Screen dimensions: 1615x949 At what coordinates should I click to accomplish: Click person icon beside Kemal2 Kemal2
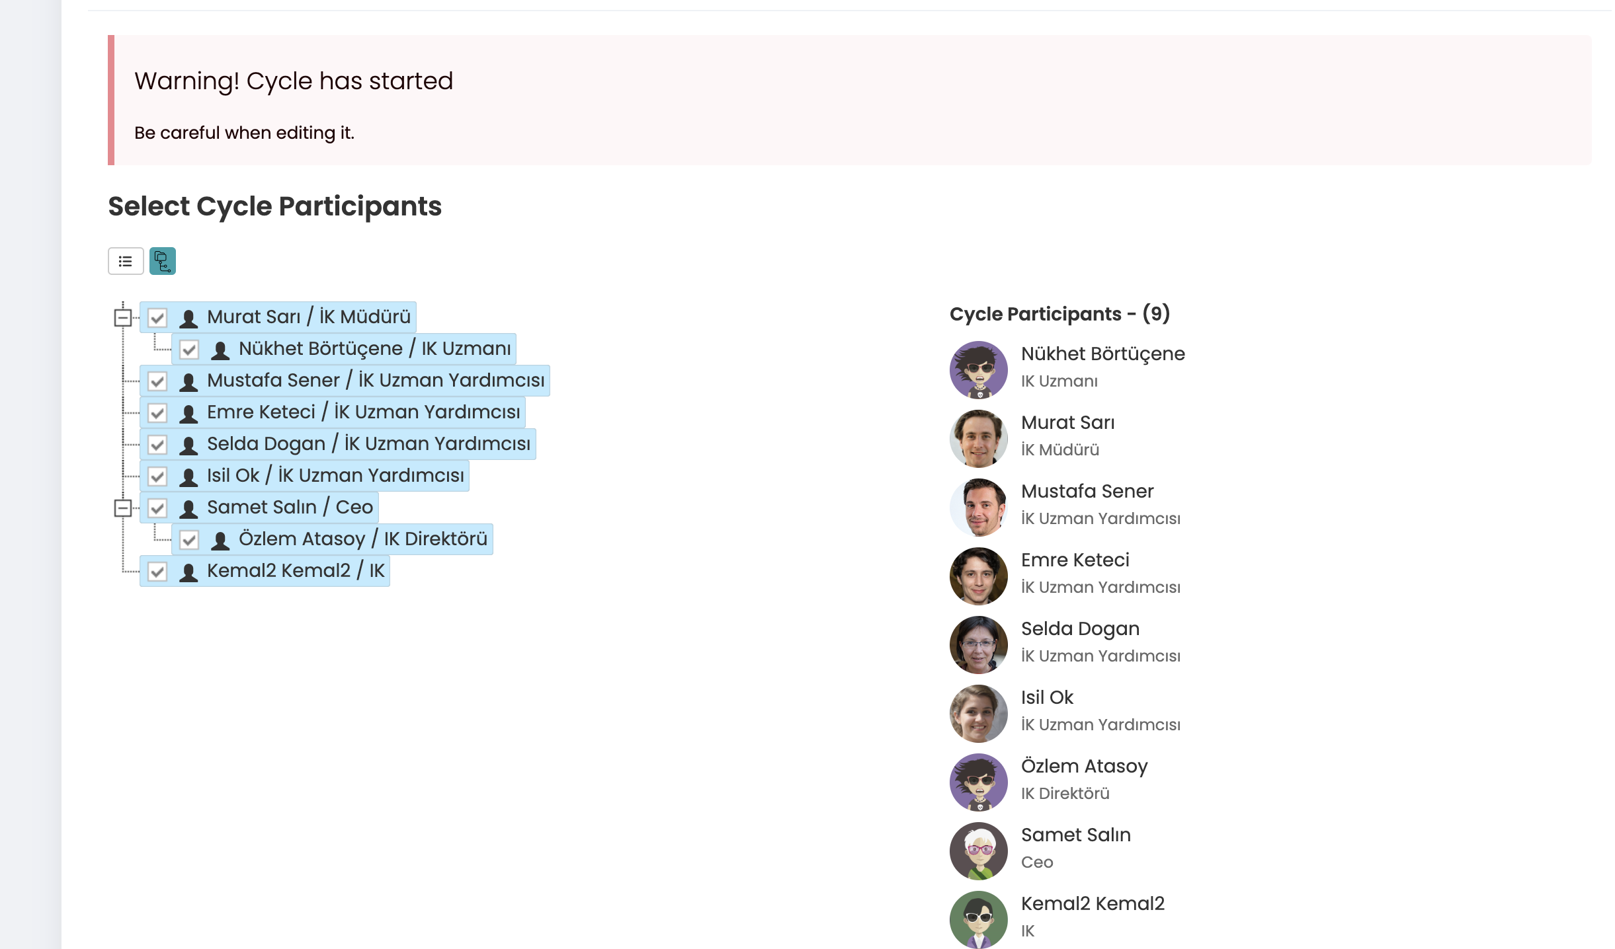pos(188,572)
